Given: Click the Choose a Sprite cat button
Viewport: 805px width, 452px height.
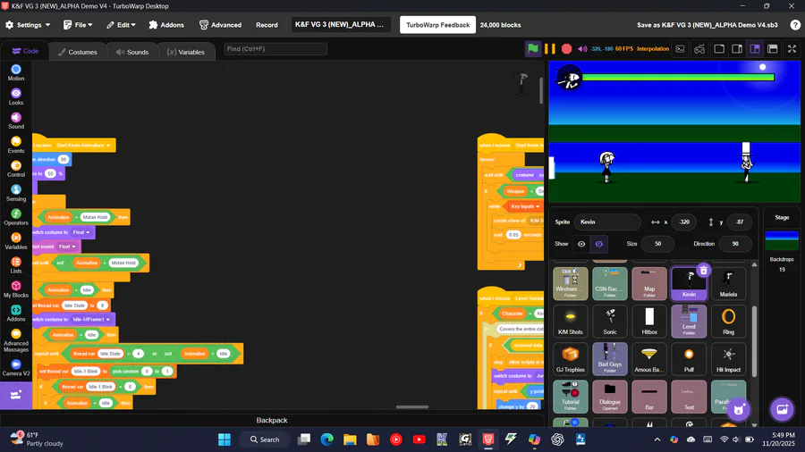Looking at the screenshot, I should click(x=739, y=409).
